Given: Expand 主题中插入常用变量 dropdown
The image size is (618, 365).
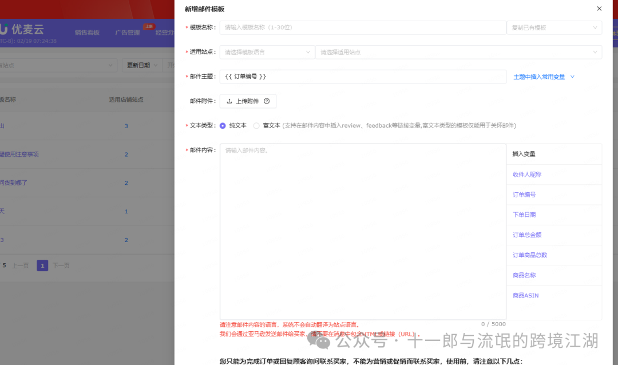Looking at the screenshot, I should coord(544,77).
